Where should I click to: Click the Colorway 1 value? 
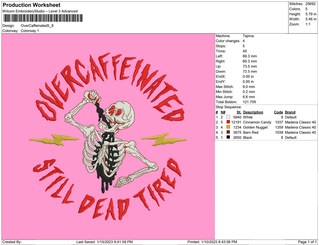[30, 31]
